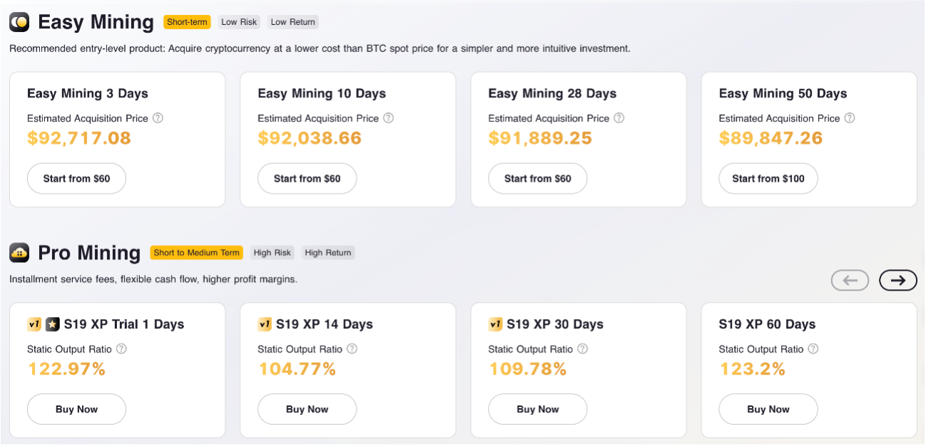
Task: Click the forward arrow to browse more Pro Mining products
Action: (x=897, y=280)
